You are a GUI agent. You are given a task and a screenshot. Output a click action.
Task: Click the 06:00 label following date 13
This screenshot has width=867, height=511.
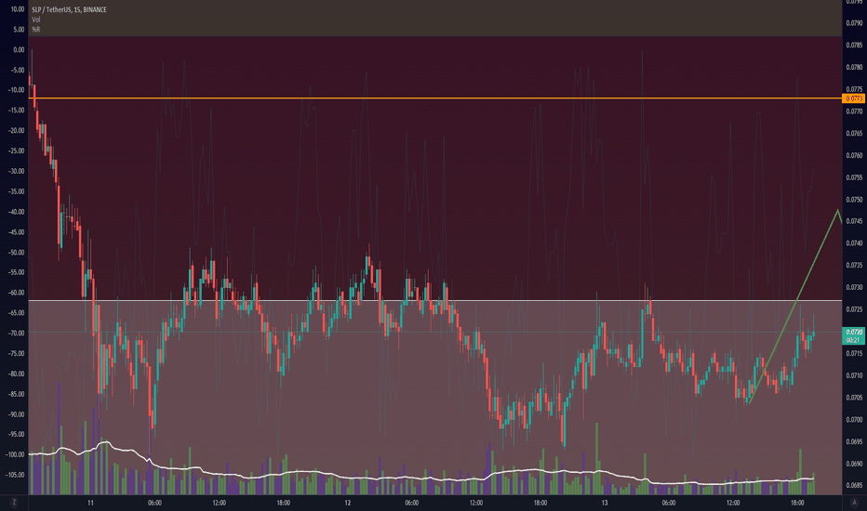tap(669, 503)
